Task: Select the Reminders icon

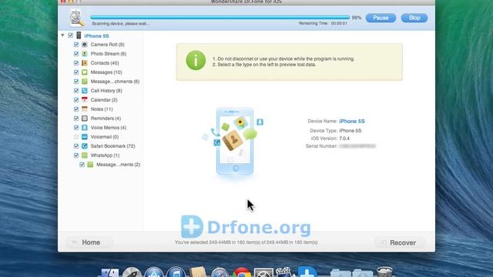Action: [85, 118]
